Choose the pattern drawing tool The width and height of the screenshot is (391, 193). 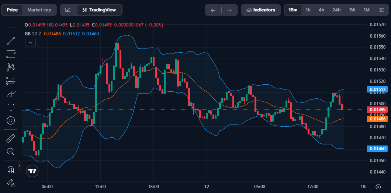11,67
